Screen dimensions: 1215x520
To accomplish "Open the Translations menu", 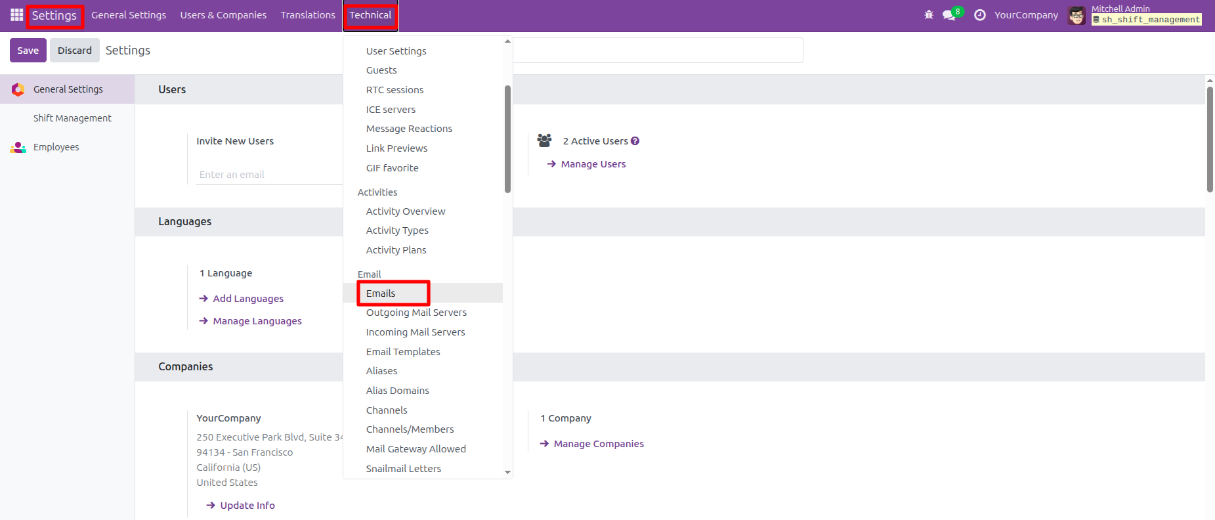I will [308, 15].
